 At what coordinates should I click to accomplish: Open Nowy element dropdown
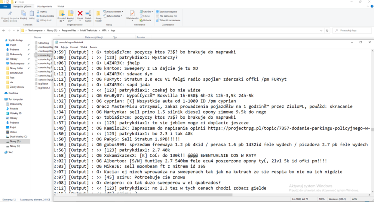(x=113, y=12)
